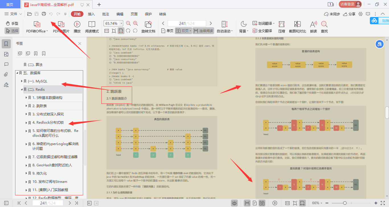Open 8. GeoHash查找附近的人 bookmark
Image resolution: width=389 pixels, height=207 pixels.
(52, 165)
